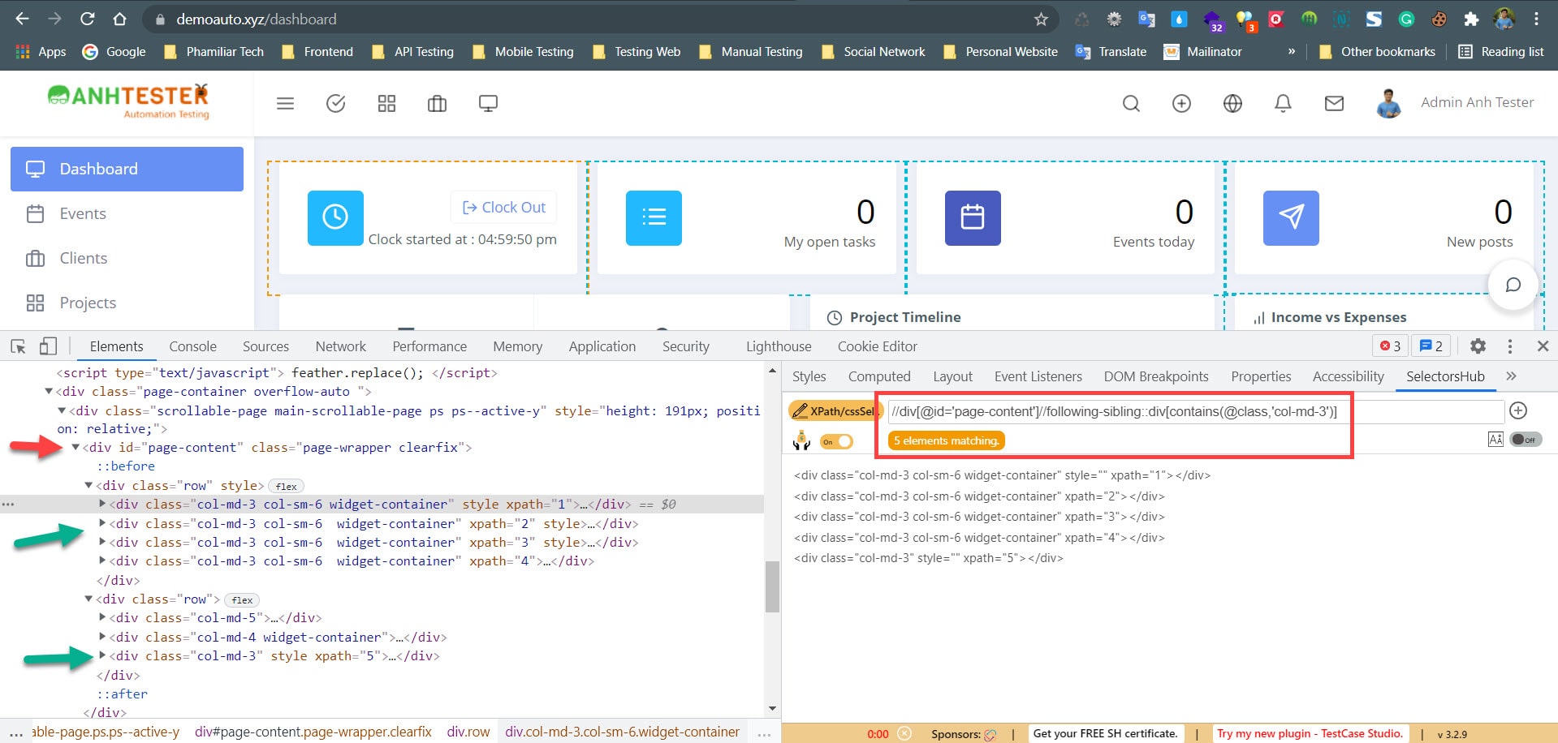The width and height of the screenshot is (1558, 743).
Task: Expand widget-container div with xpath 4
Action: pos(102,560)
